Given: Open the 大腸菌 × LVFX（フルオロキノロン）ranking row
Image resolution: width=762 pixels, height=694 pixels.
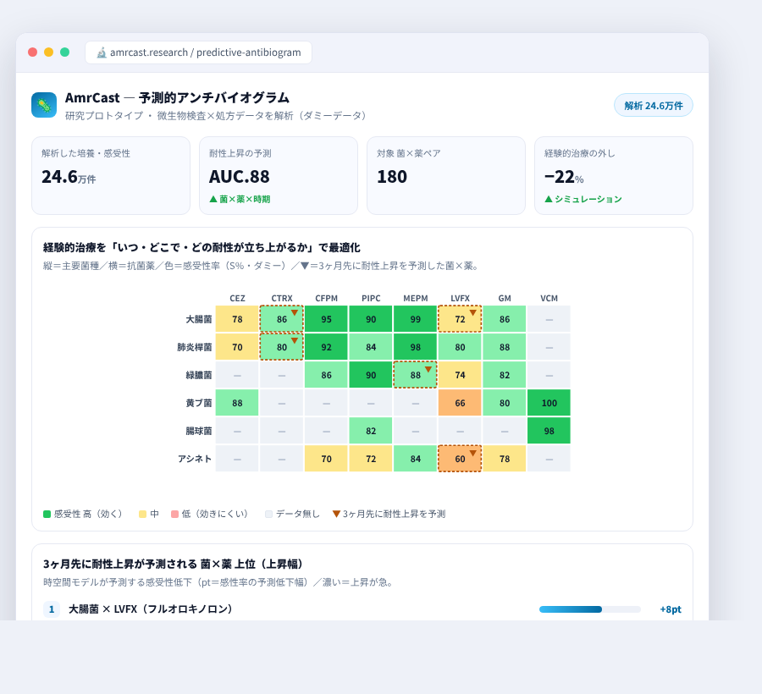Looking at the screenshot, I should (x=362, y=609).
